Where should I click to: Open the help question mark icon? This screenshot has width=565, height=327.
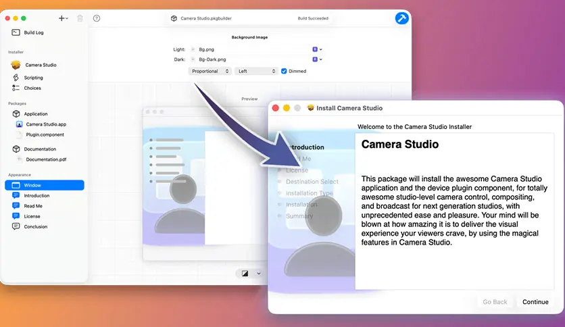pos(97,18)
